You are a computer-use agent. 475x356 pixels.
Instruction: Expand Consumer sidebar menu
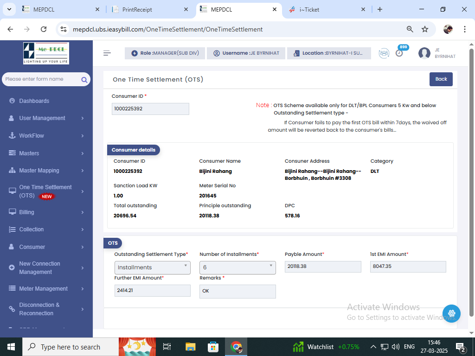pos(46,247)
